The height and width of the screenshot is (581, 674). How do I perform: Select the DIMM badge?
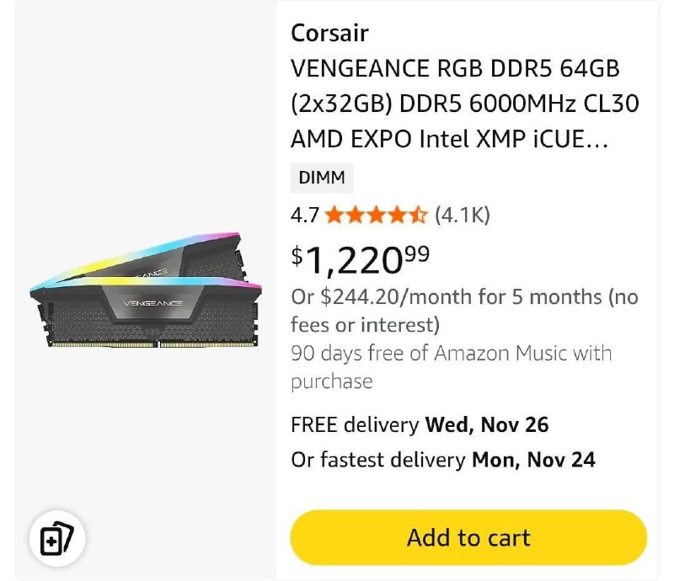click(x=322, y=179)
